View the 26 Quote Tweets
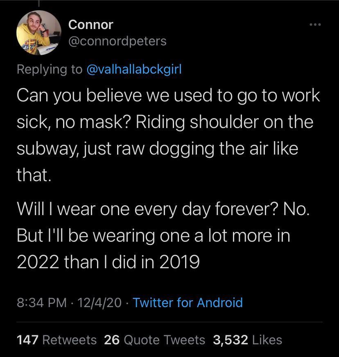339x357 pixels. [154, 339]
